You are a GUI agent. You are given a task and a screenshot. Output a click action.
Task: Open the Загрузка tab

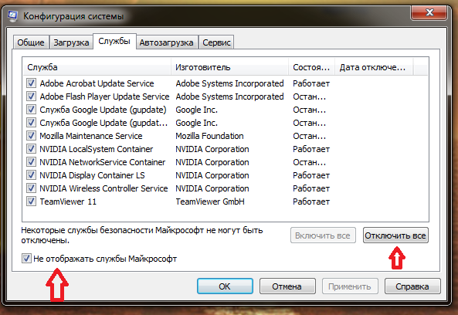[71, 42]
